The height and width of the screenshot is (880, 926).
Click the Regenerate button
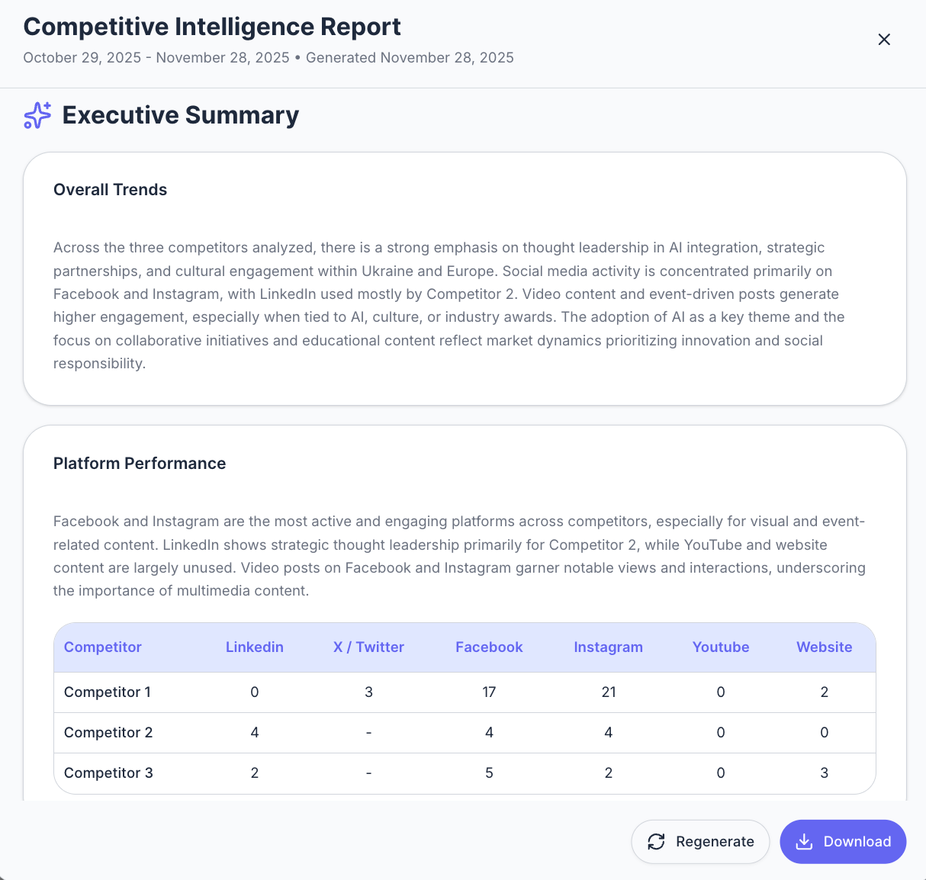tap(700, 842)
